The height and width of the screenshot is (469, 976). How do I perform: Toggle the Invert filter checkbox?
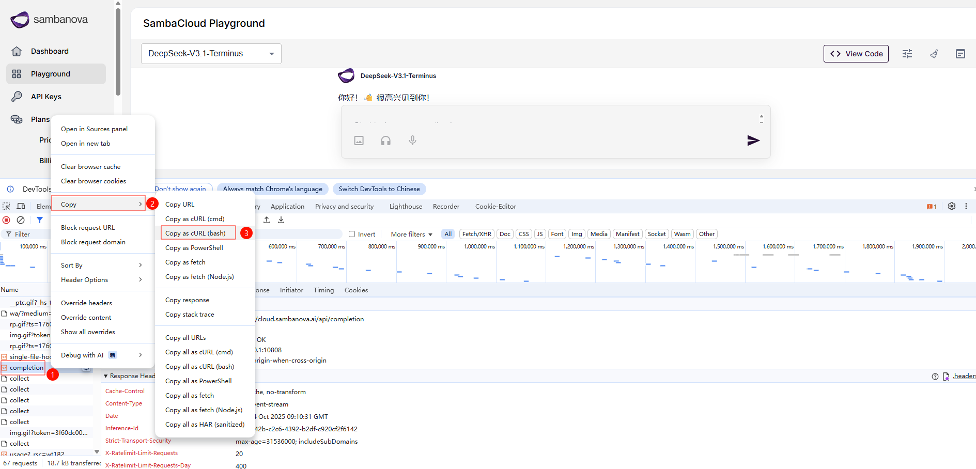(352, 234)
